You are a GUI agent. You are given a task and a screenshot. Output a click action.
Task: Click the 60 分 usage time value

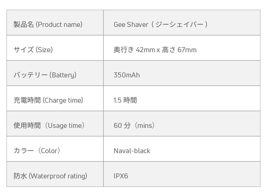(x=122, y=126)
